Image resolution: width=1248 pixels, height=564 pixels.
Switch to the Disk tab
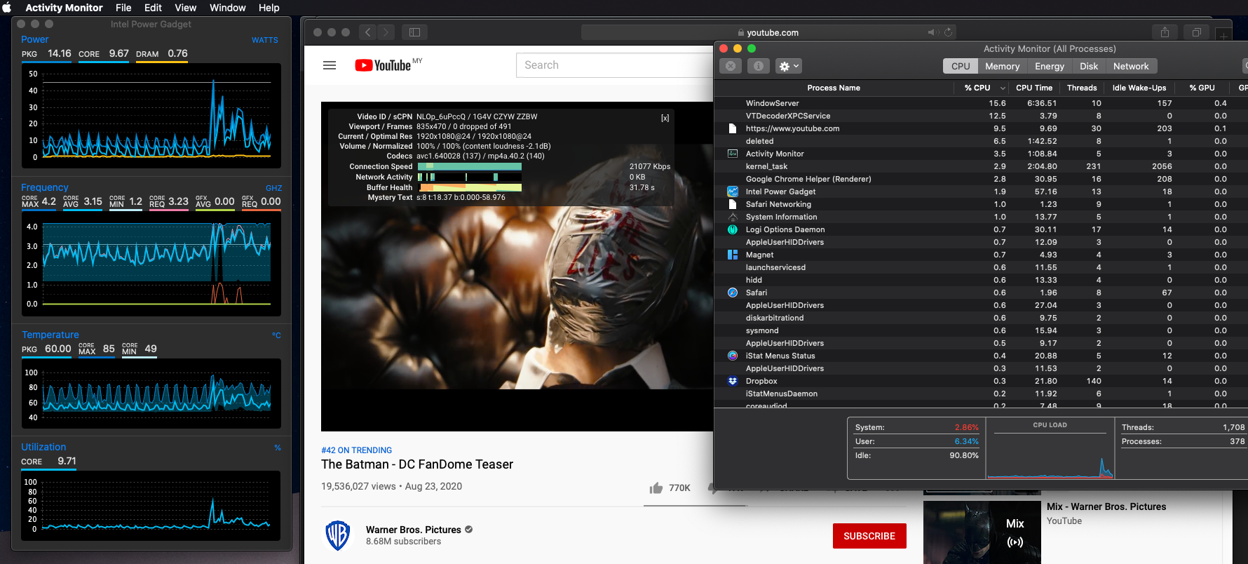coord(1089,66)
